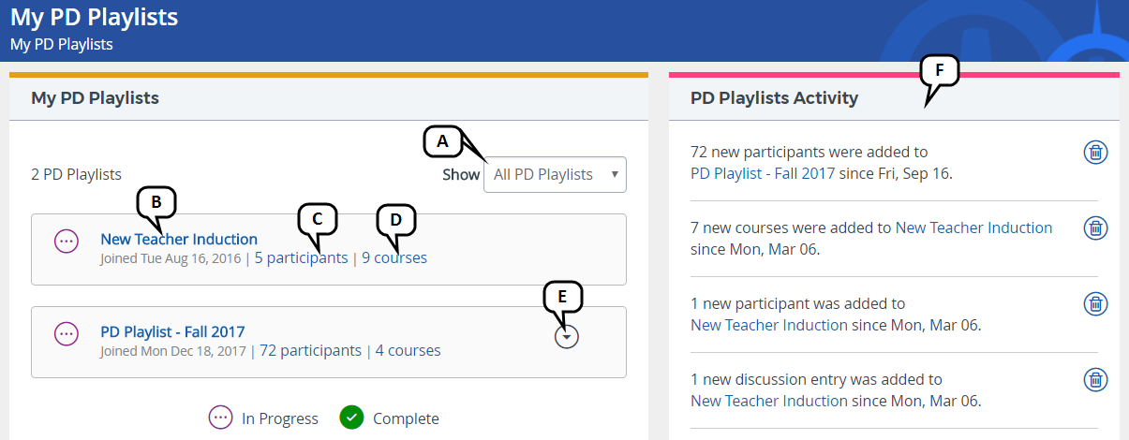Delete the 7 new courses activity notification
1129x440 pixels.
[1095, 227]
